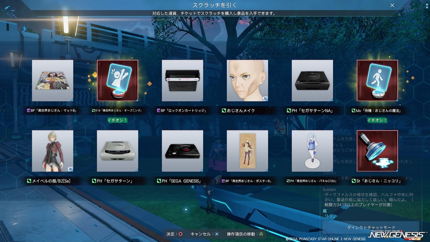Click the キャンセル cross button prompt
The image size is (430, 242).
click(205, 234)
